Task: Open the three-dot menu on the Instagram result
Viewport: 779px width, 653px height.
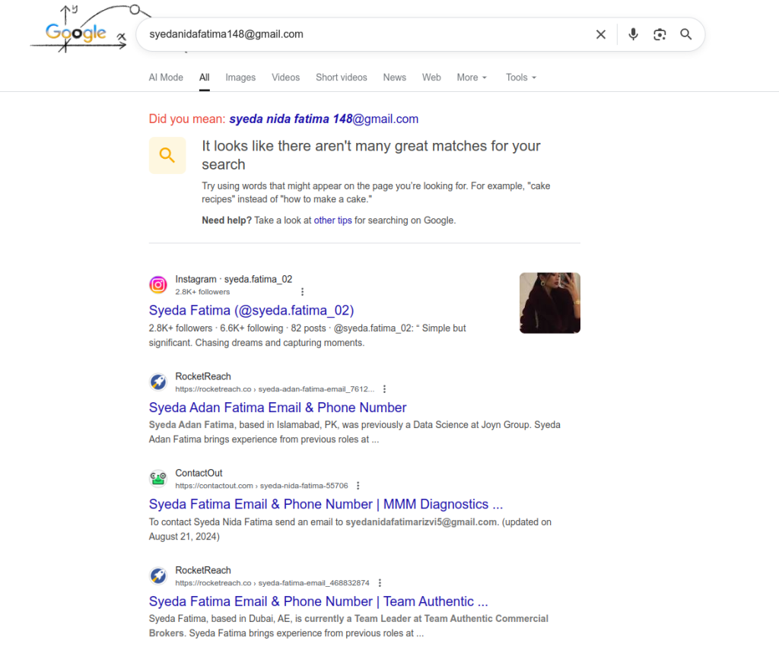Action: [302, 291]
